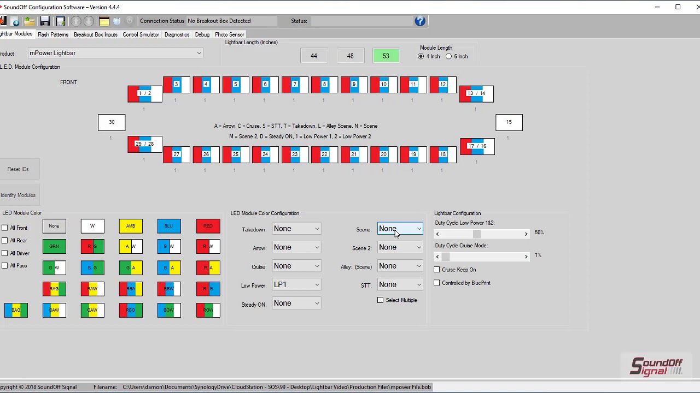Click right arrow of Duty Cycle Cruise Mode slider
700x393 pixels.
click(x=526, y=257)
